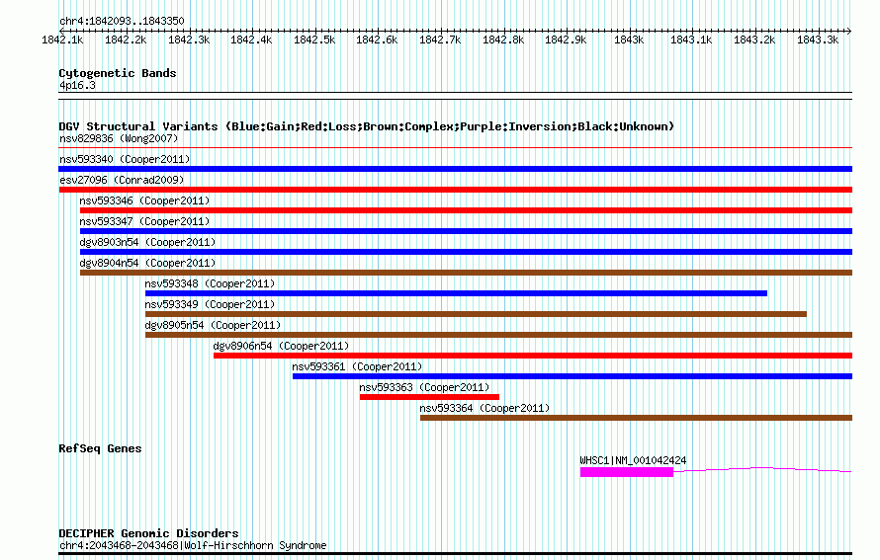
Task: Click the nsv829836 (Wong2007) variant label
Action: pyautogui.click(x=119, y=138)
